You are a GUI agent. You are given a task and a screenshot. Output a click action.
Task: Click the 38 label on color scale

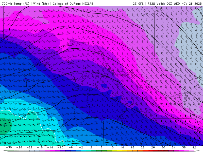pyautogui.click(x=184, y=147)
